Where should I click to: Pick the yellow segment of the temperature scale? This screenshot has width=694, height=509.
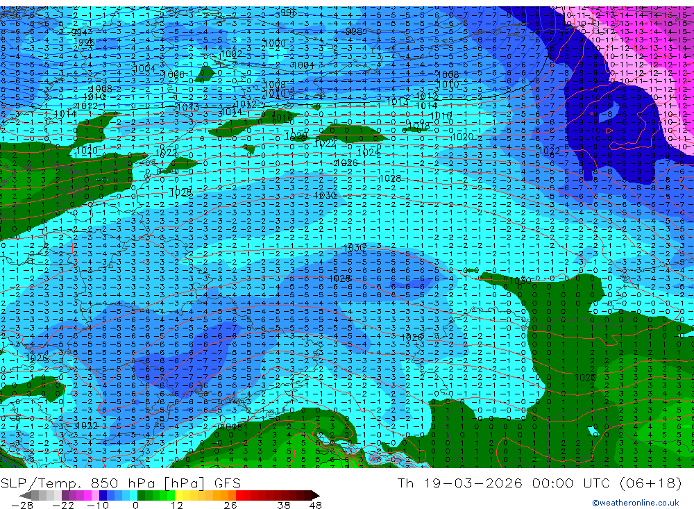click(179, 495)
